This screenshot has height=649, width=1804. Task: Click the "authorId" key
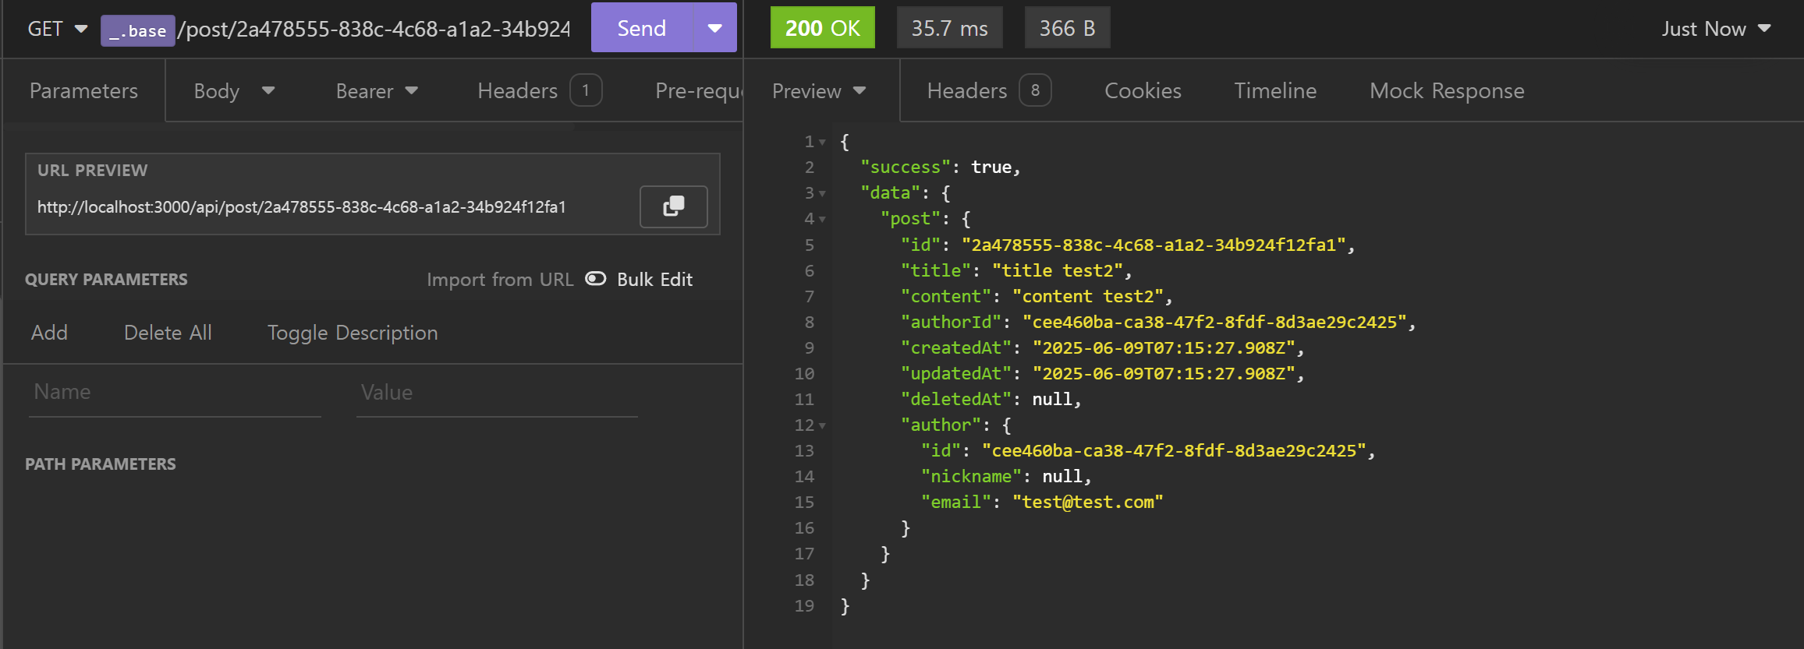coord(951,322)
